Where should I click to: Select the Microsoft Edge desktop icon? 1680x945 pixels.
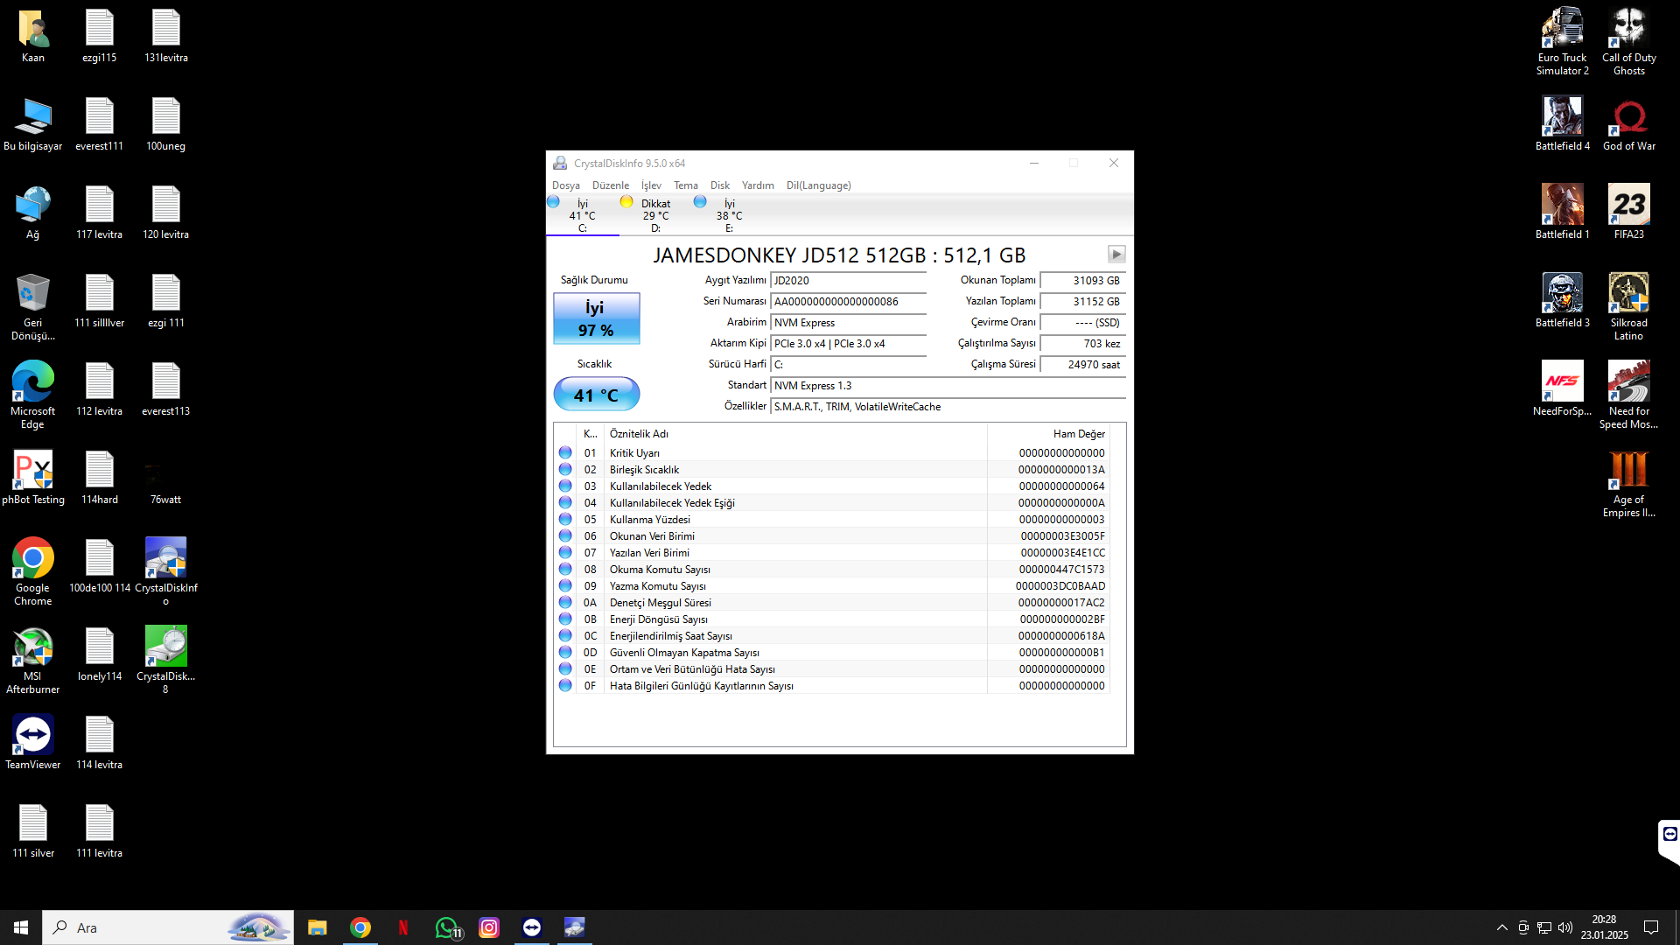click(x=32, y=395)
